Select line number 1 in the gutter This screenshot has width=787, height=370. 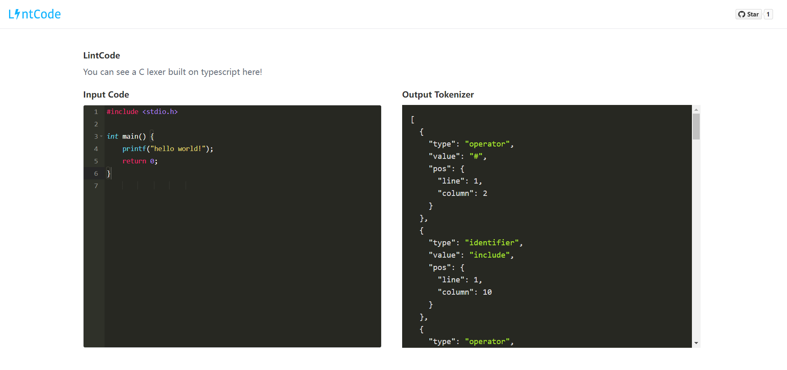pyautogui.click(x=96, y=112)
